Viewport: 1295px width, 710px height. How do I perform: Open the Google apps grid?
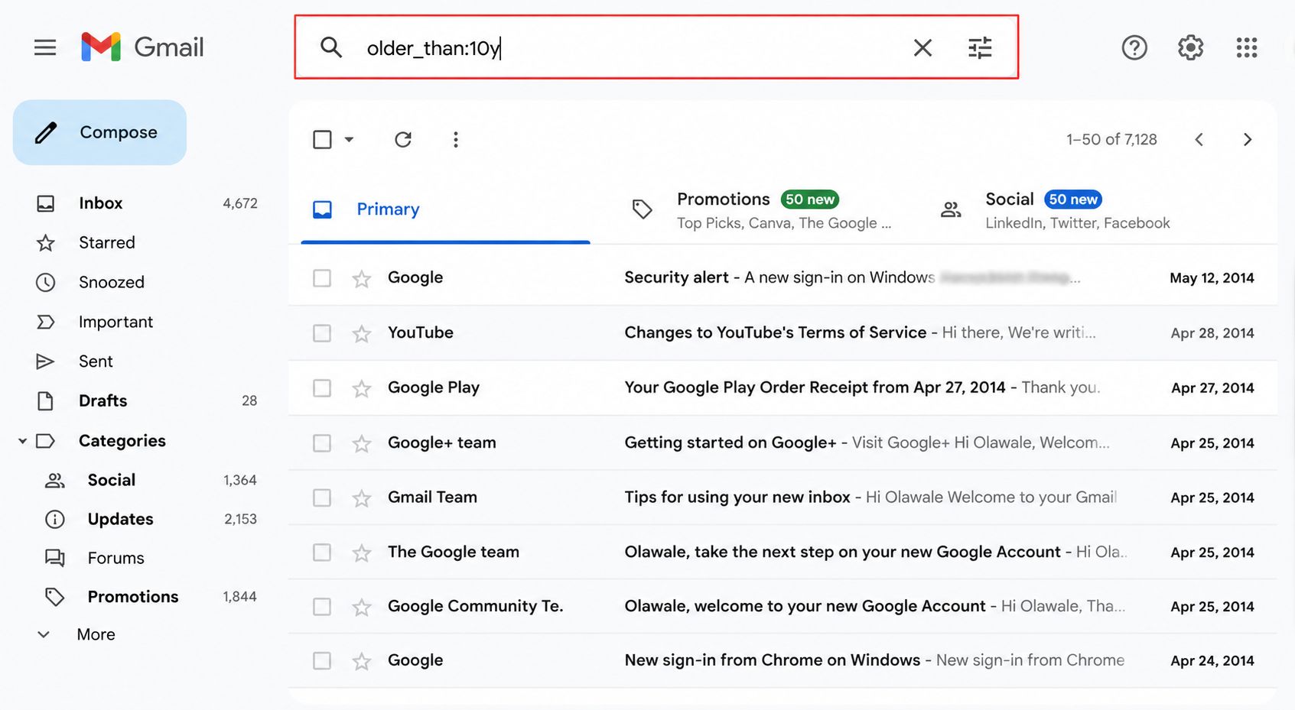[x=1247, y=47]
